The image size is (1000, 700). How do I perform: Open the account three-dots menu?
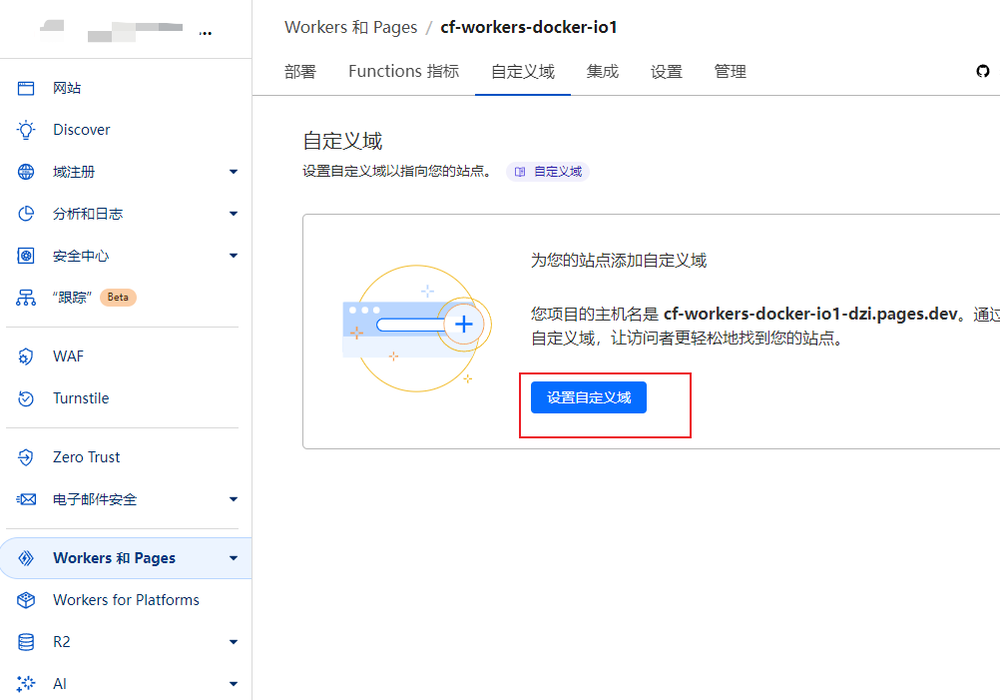205,33
